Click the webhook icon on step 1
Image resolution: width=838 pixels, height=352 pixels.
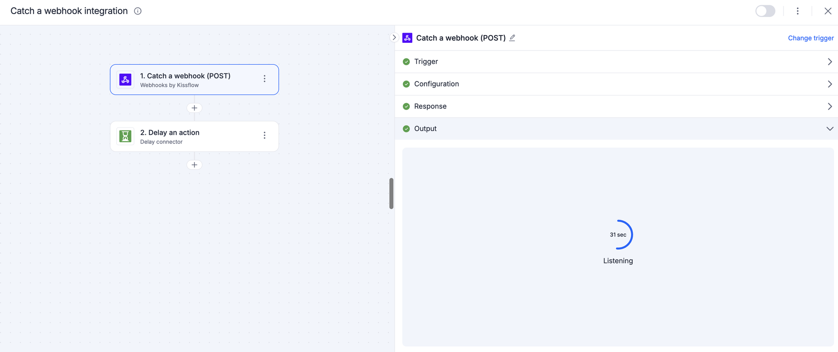point(125,79)
